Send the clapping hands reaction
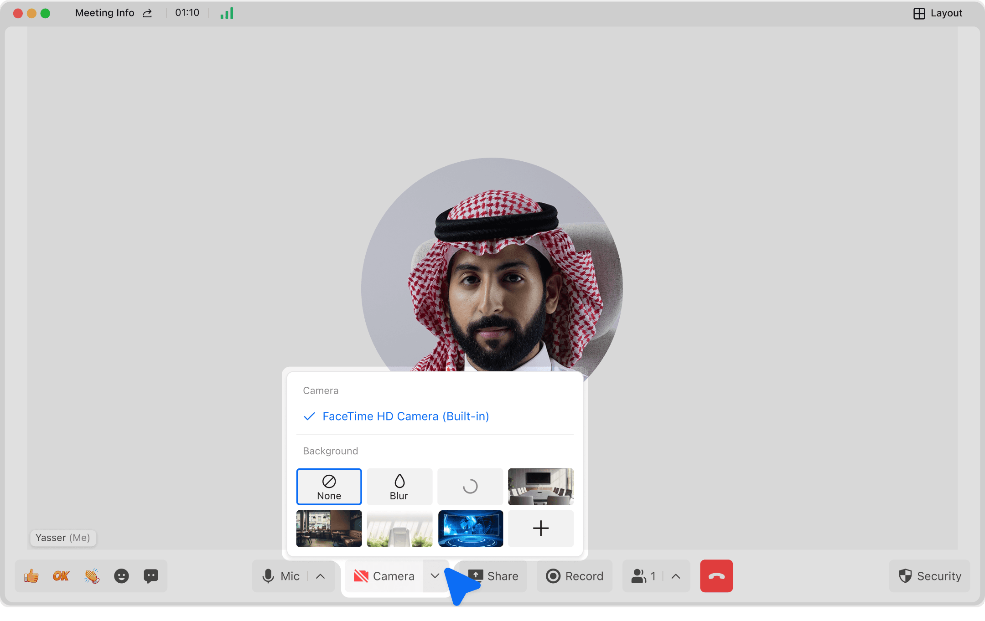 coord(92,576)
